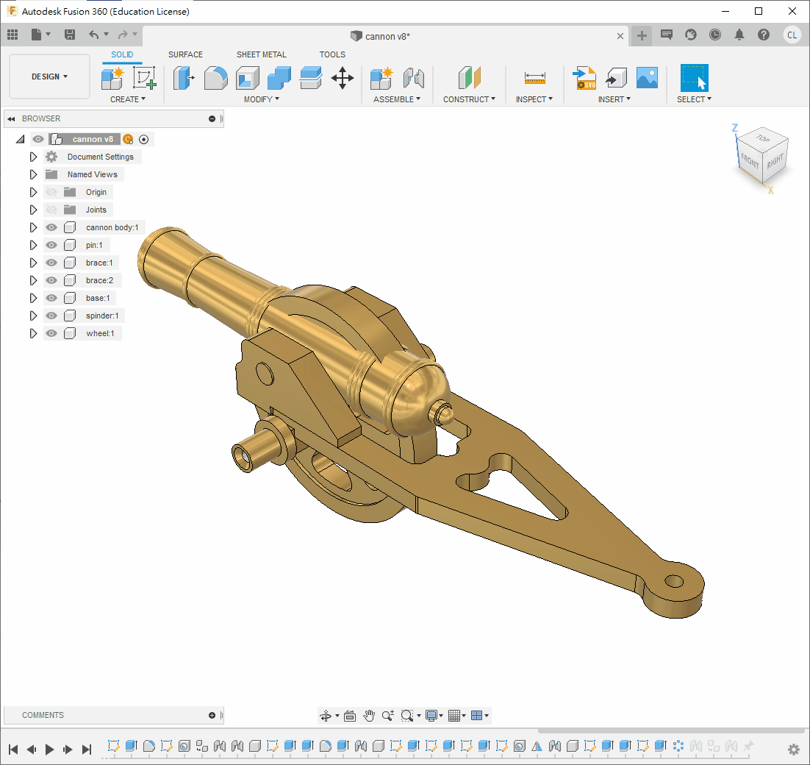Activate the Move/Copy tool
This screenshot has height=765, width=810.
(x=343, y=77)
